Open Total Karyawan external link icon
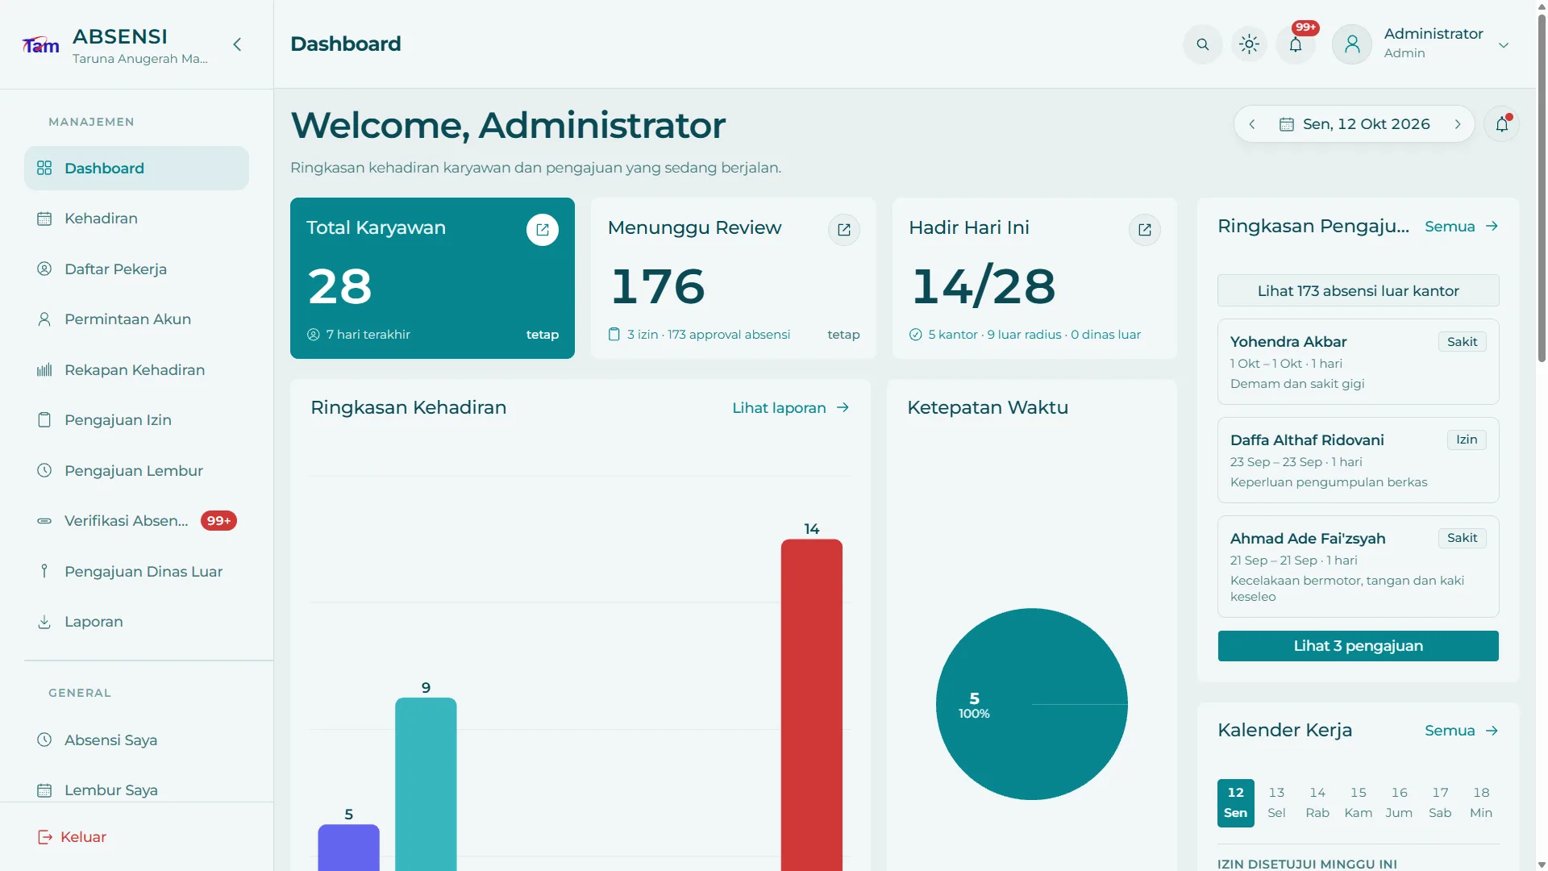Viewport: 1548px width, 871px height. (x=543, y=230)
